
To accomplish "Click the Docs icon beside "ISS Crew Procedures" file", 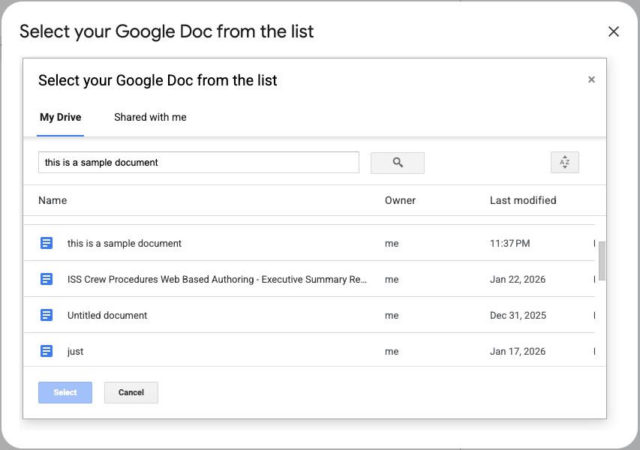I will (47, 279).
